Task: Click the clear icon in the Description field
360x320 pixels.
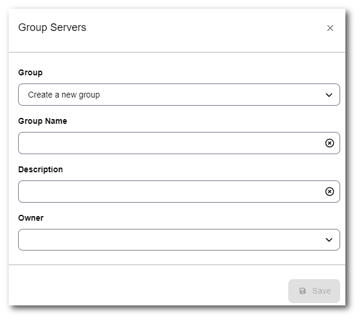Action: pos(329,192)
